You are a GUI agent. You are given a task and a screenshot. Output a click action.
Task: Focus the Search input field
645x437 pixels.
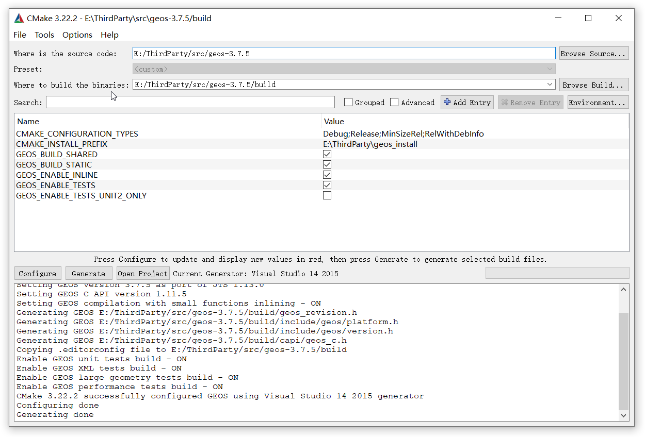(190, 102)
